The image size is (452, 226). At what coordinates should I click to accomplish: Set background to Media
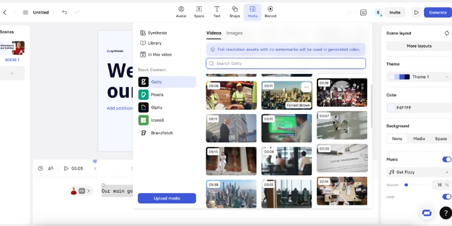pyautogui.click(x=419, y=138)
